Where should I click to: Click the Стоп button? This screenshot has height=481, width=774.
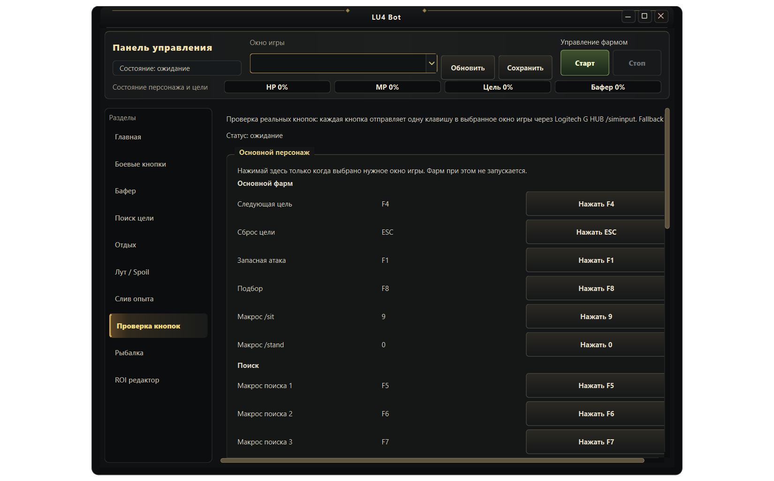(637, 63)
